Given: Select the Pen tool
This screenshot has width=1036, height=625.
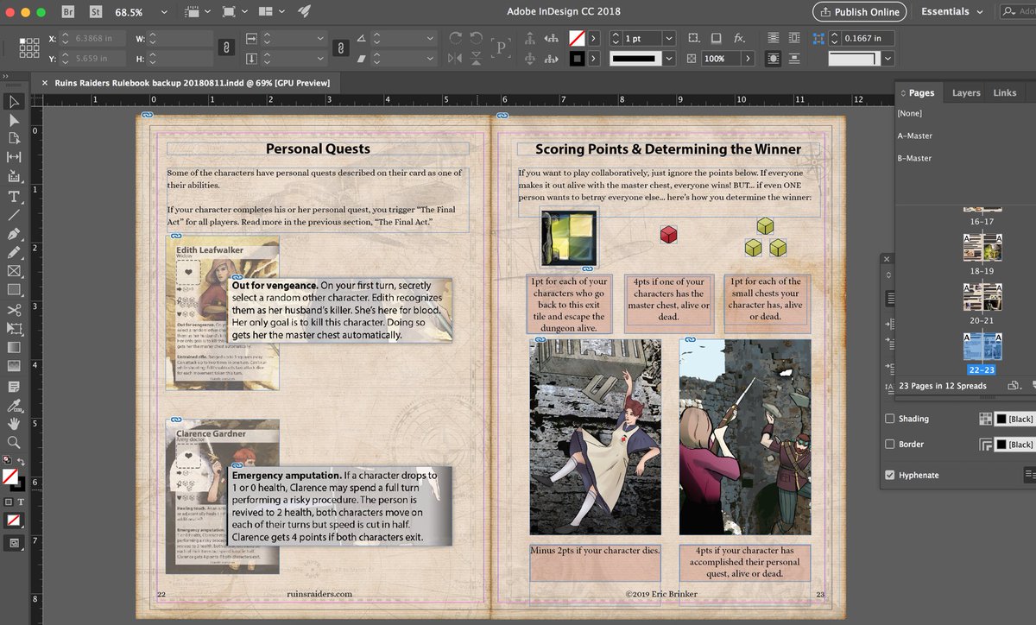Looking at the screenshot, I should tap(14, 234).
